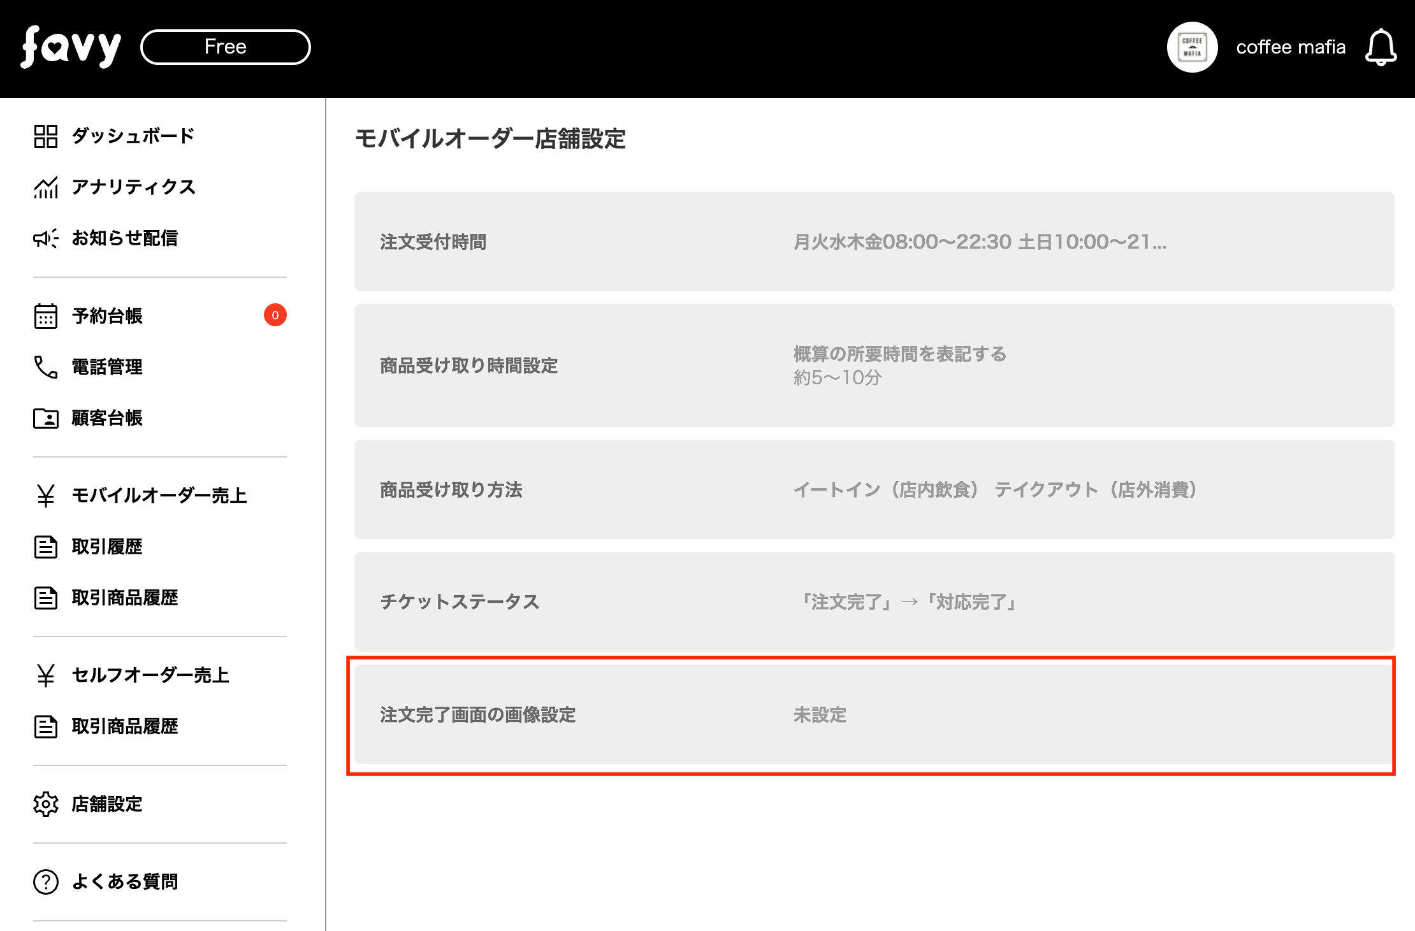
Task: Click the アナリティクス chart icon
Action: (46, 187)
